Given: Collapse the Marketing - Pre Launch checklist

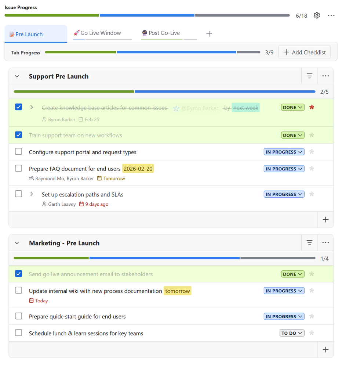Looking at the screenshot, I should pos(17,243).
